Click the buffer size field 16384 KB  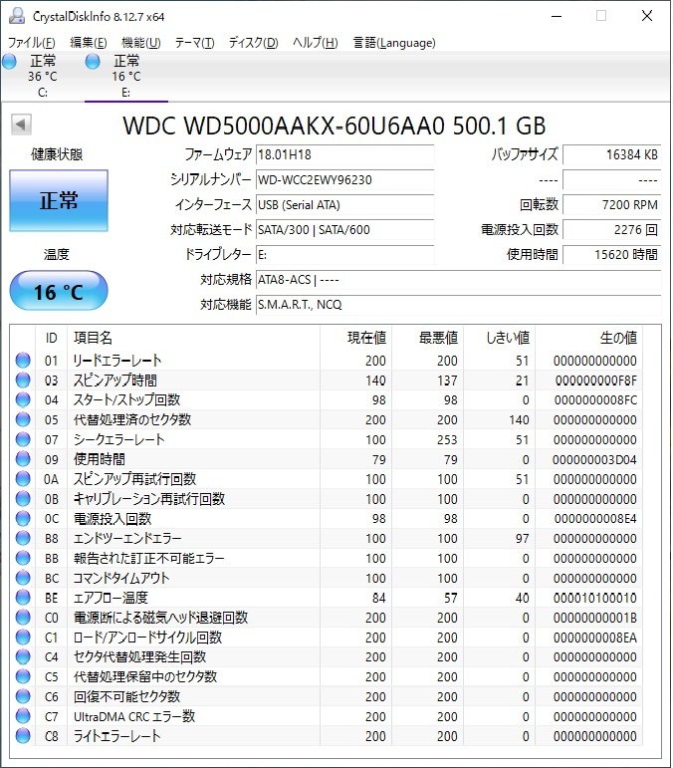click(612, 154)
